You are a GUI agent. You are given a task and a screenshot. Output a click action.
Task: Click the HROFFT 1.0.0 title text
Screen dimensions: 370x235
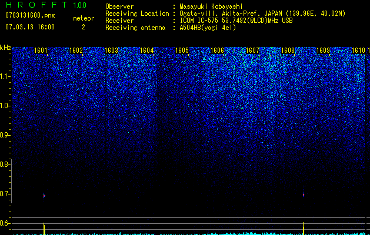tap(46, 5)
